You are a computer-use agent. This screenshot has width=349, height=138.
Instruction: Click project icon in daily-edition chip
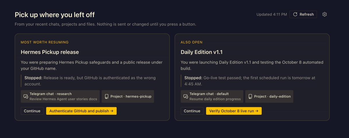tap(250, 97)
